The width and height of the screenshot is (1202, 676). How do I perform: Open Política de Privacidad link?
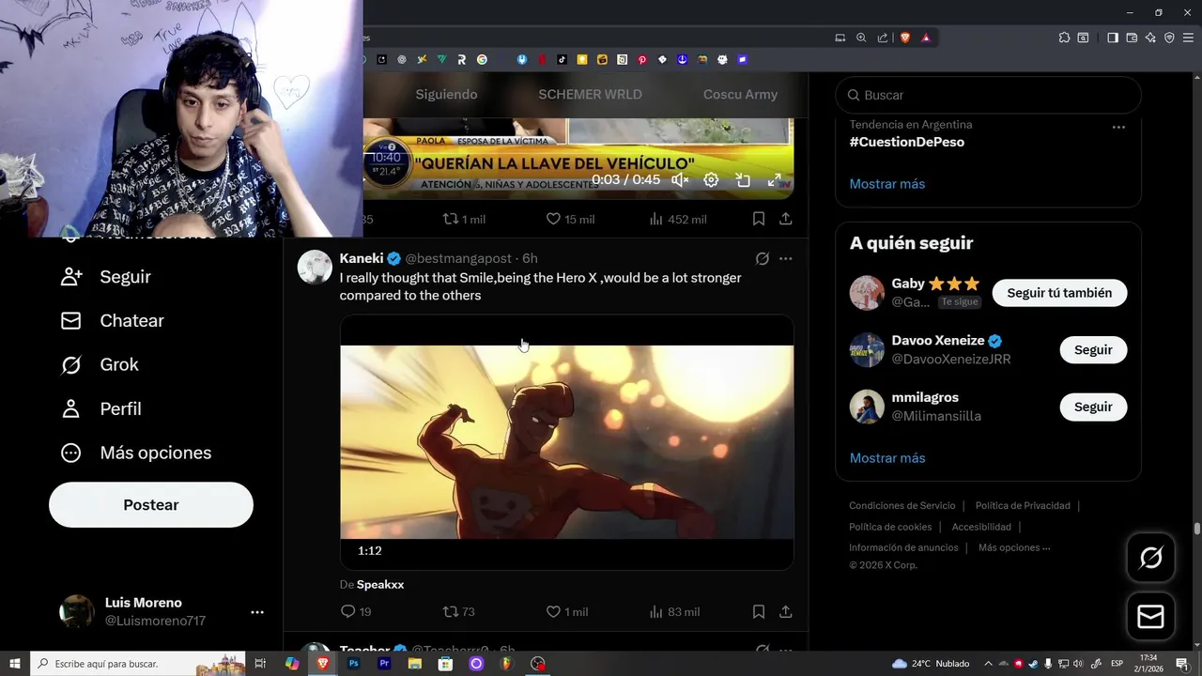[1023, 505]
